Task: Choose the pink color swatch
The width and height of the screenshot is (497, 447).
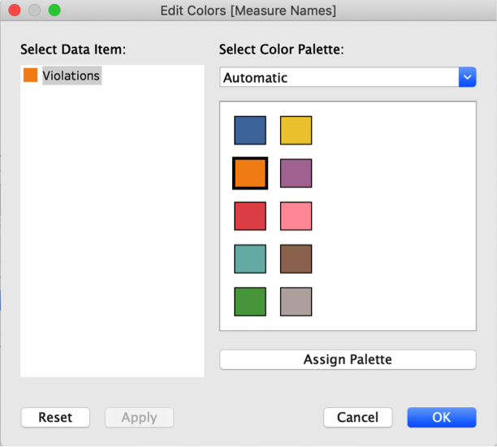Action: (296, 216)
